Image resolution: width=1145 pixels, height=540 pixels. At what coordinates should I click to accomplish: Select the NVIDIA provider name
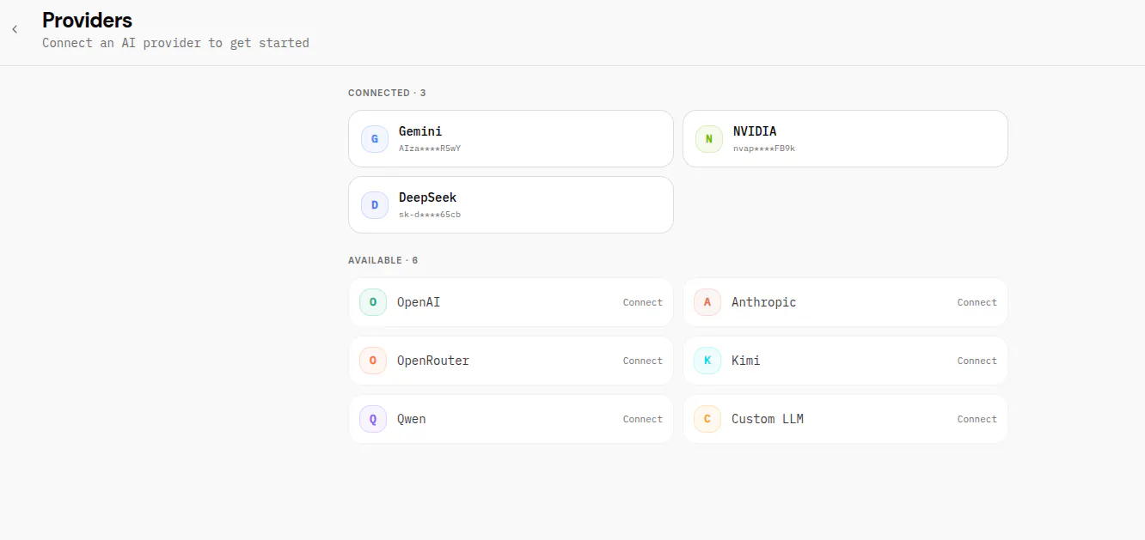pos(755,131)
